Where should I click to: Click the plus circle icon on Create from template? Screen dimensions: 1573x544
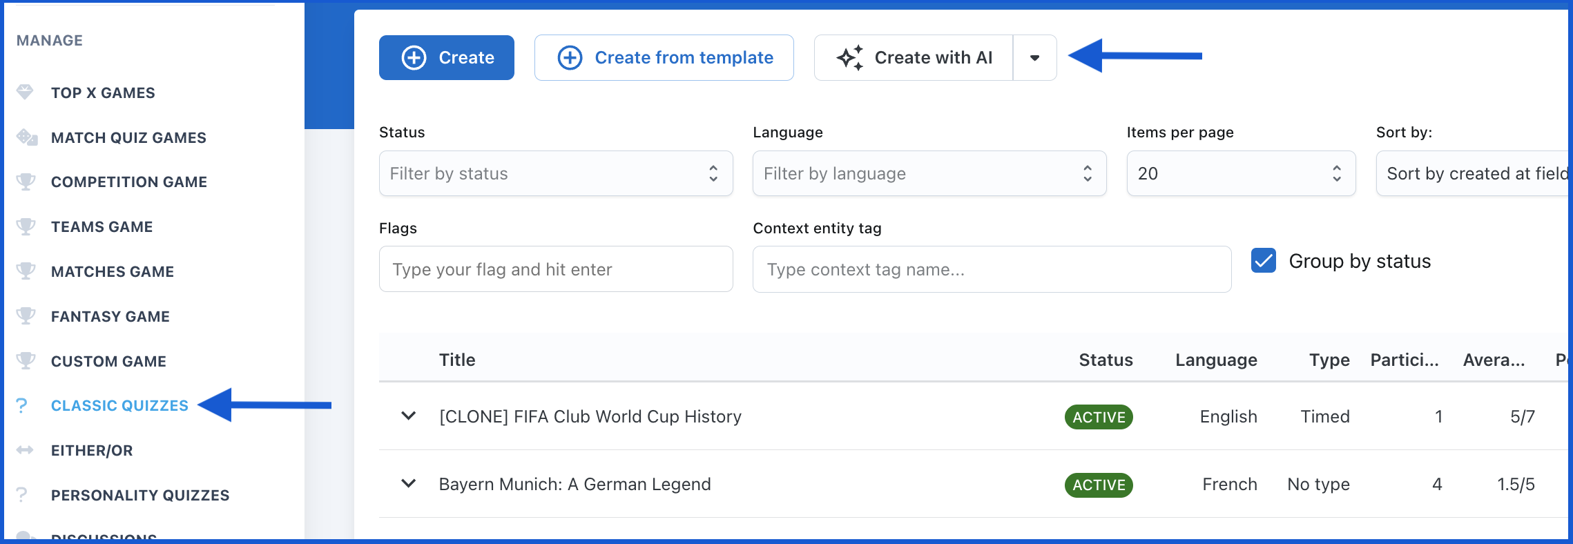click(x=570, y=58)
